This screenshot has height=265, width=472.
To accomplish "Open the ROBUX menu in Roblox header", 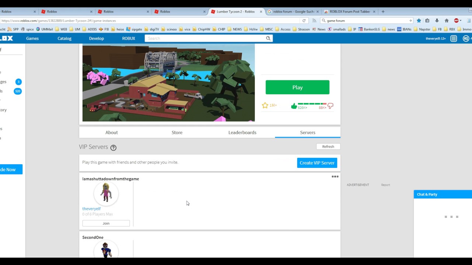I will pyautogui.click(x=129, y=38).
